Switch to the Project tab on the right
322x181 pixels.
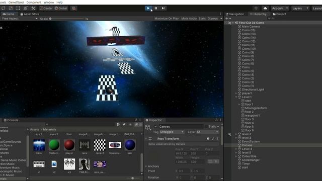pos(279,14)
